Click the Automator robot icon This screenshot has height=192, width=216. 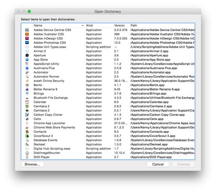coord(27,72)
